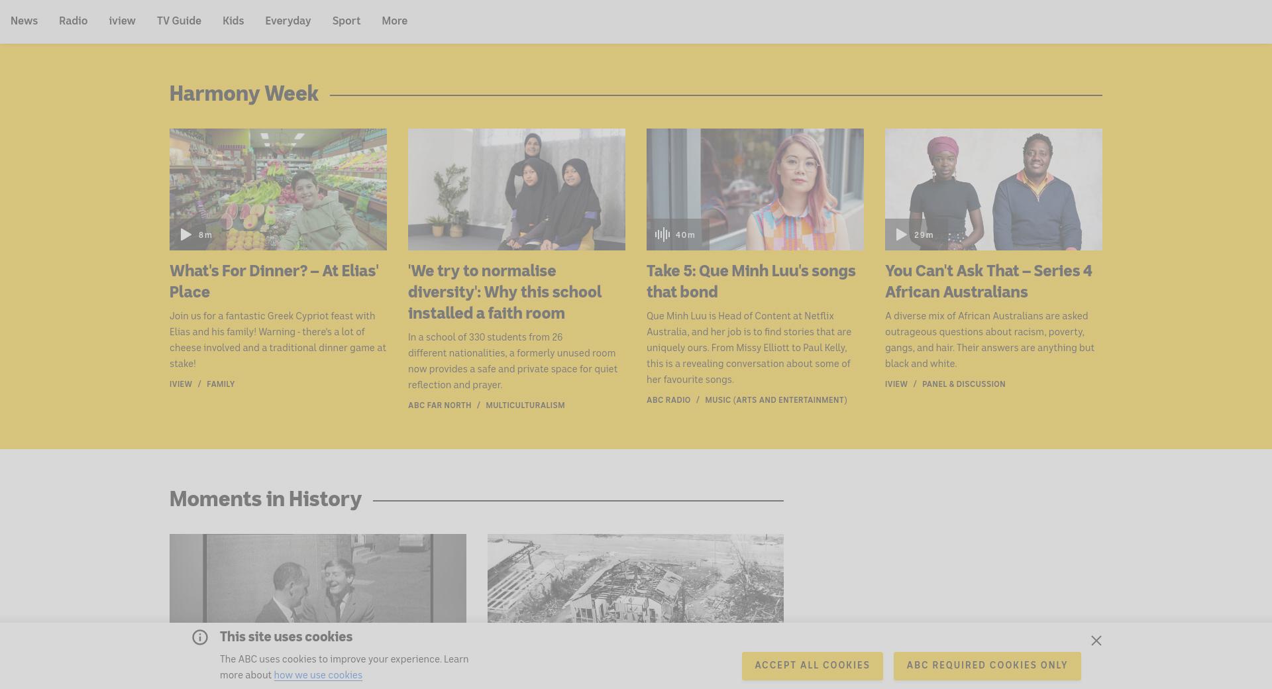Click IVIEW tag under You Can't Ask That
Viewport: 1272px width, 689px height.
tap(896, 384)
